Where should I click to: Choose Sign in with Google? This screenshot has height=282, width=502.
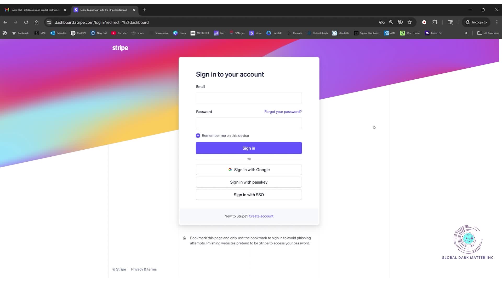pyautogui.click(x=249, y=170)
